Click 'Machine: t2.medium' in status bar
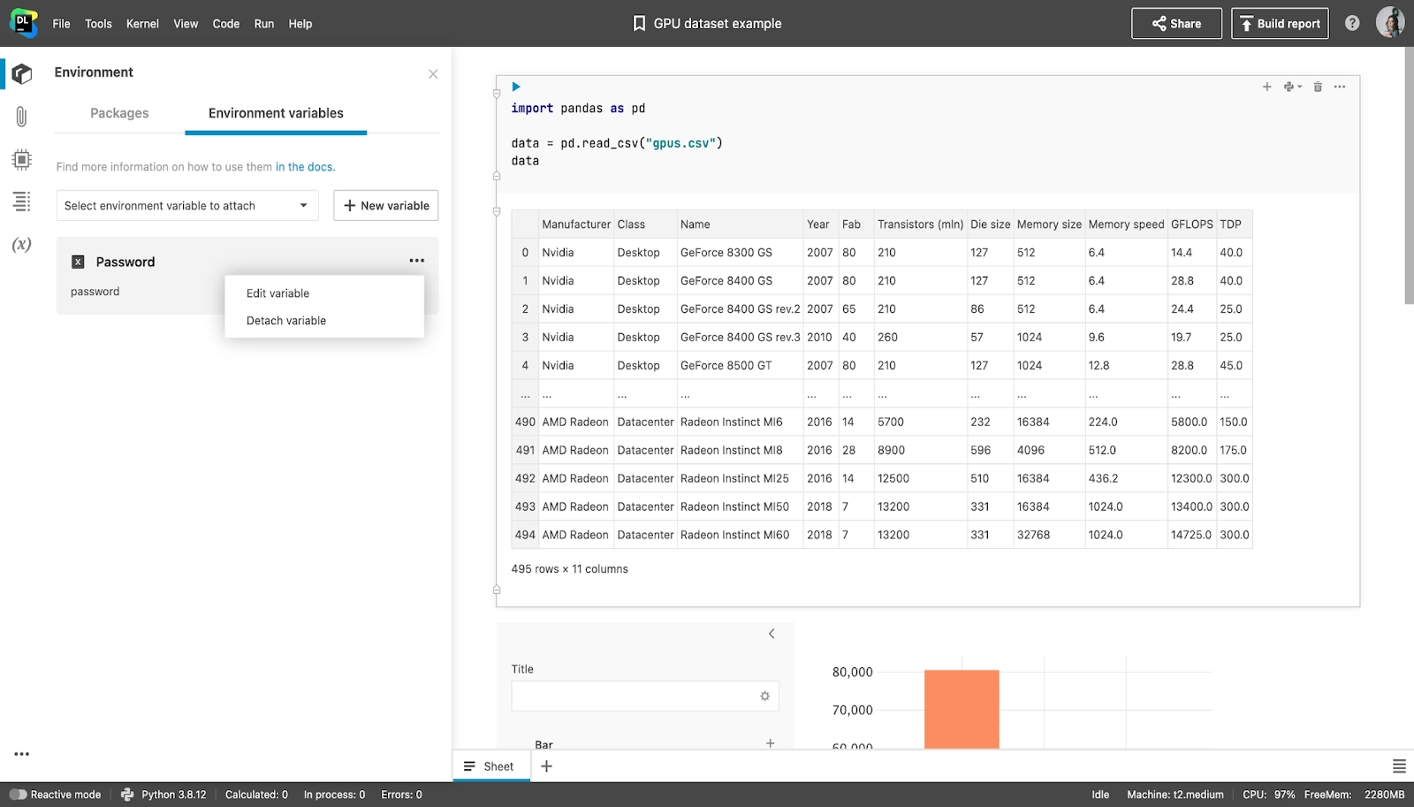1414x807 pixels. coord(1175,795)
